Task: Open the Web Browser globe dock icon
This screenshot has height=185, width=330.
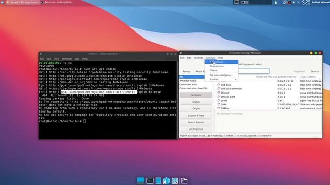Action: point(166,181)
